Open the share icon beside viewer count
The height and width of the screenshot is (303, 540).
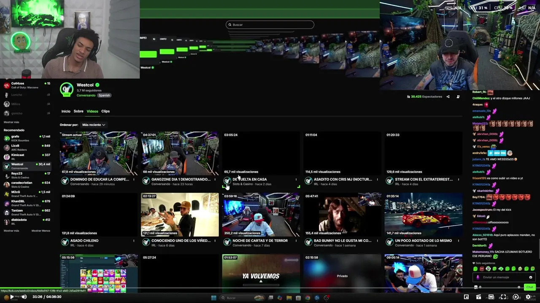448,97
